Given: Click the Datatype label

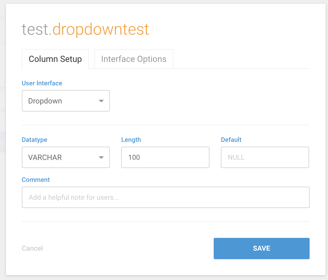Looking at the screenshot, I should tap(34, 140).
